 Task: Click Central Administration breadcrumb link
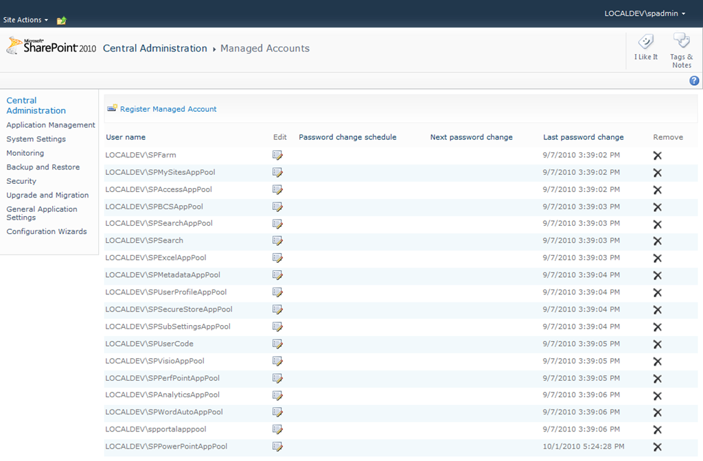click(155, 49)
